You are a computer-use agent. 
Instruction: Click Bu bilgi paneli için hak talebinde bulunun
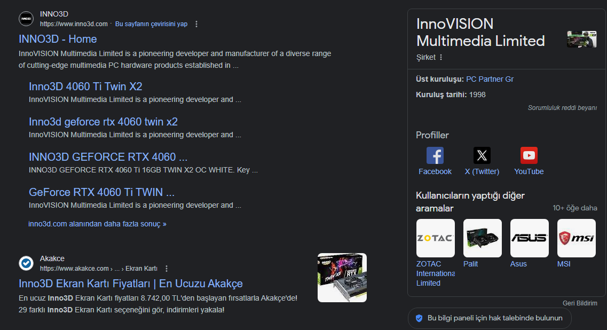490,318
